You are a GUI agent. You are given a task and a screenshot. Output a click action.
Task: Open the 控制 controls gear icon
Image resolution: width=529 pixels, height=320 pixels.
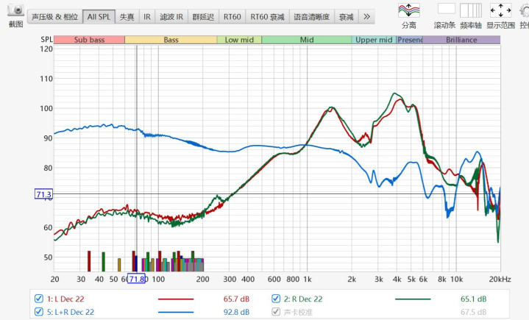[x=524, y=10]
